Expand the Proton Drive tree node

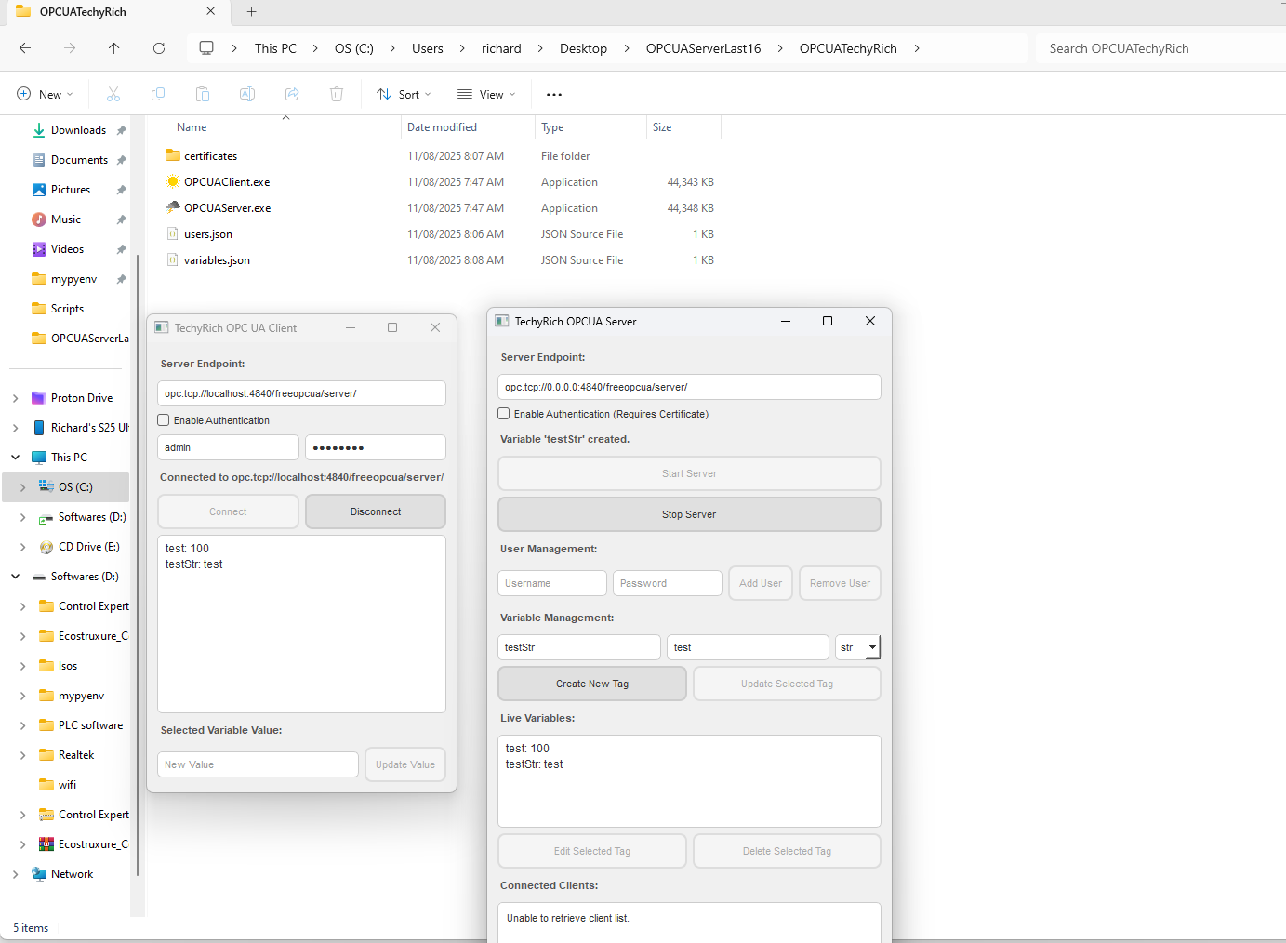point(16,398)
